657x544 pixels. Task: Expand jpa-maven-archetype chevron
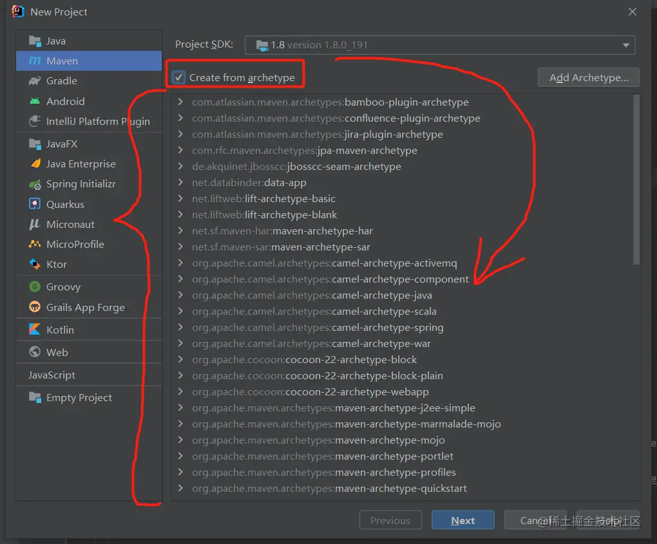click(x=180, y=150)
